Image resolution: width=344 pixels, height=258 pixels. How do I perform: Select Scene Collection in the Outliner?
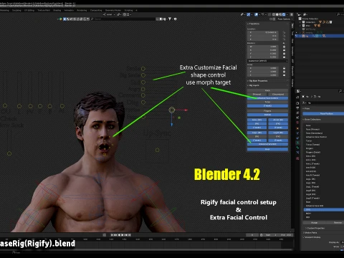click(x=310, y=19)
